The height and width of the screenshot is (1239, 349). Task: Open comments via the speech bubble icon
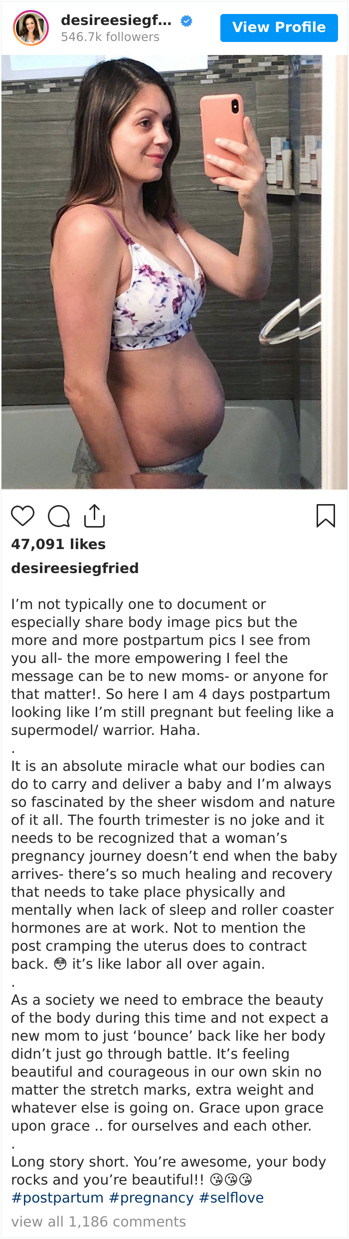[60, 517]
